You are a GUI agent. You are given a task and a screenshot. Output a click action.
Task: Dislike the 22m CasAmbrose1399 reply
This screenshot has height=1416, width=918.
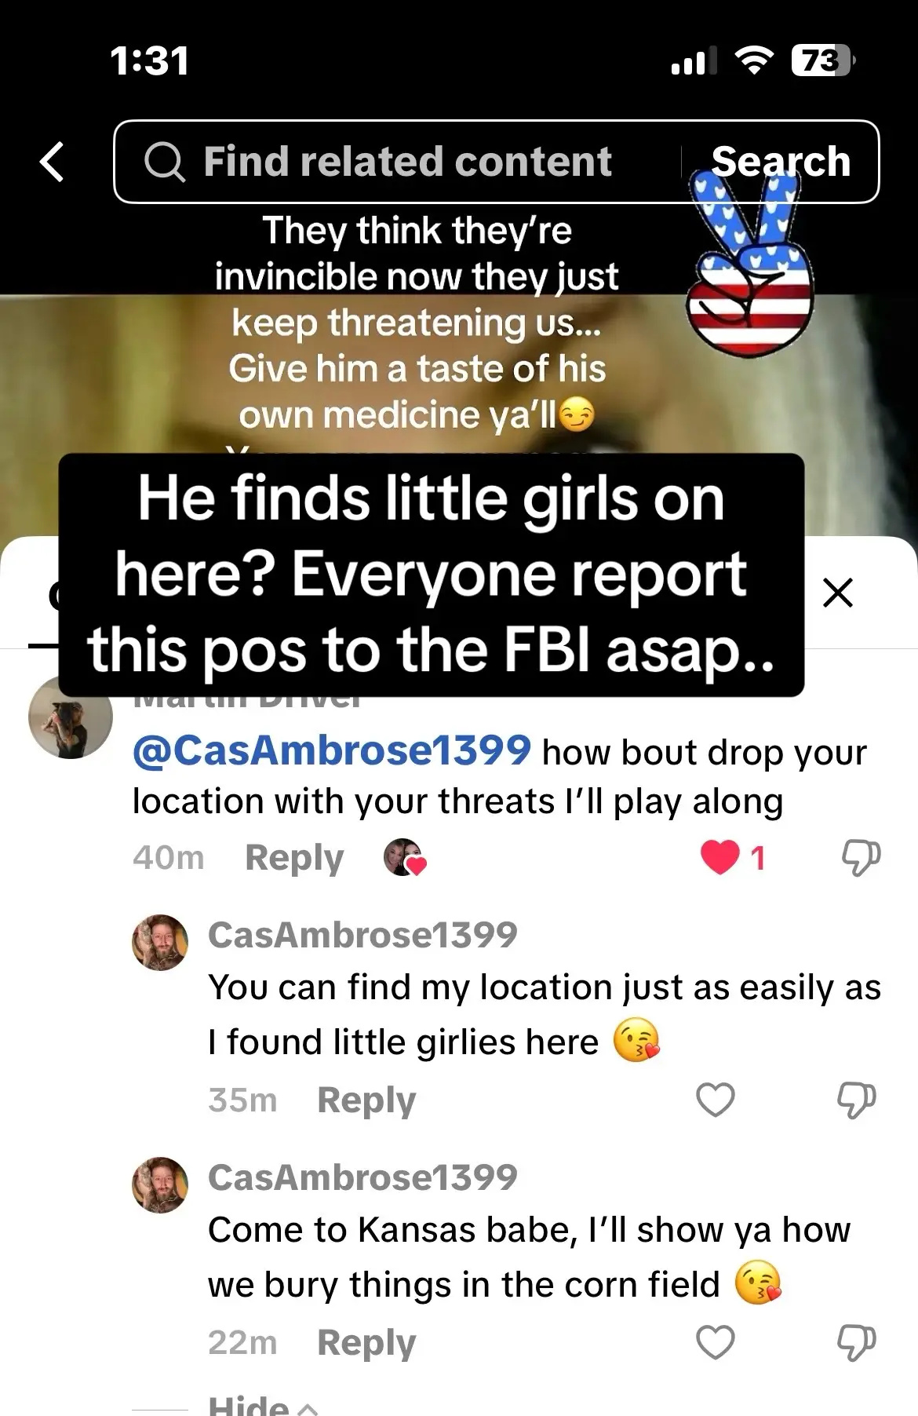[x=857, y=1343]
